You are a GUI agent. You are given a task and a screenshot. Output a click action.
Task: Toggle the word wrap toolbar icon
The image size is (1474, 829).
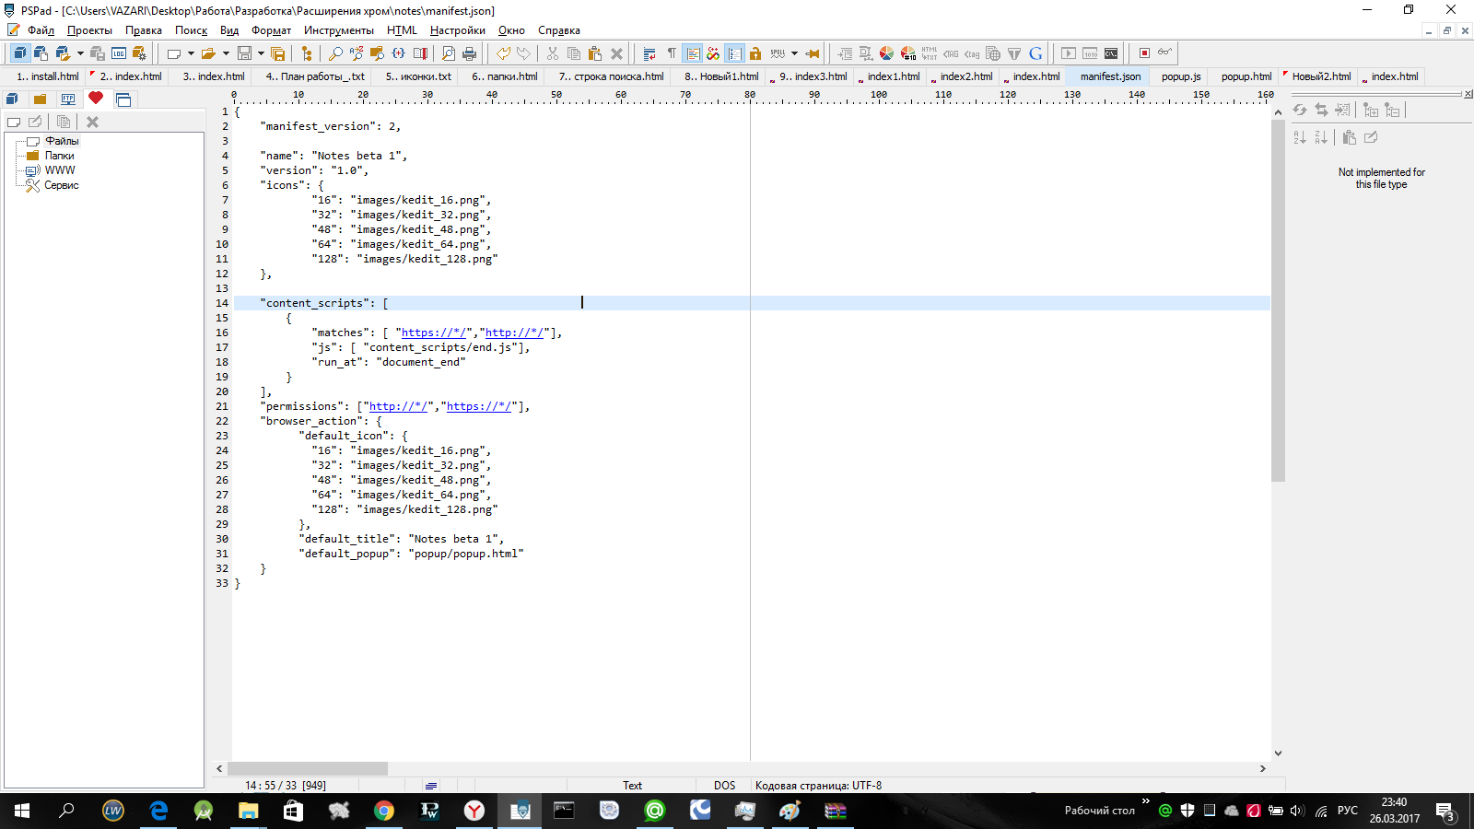click(649, 53)
